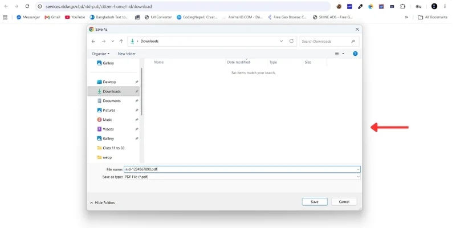Open Chrome apps grid shortcut
456x228 pixels.
click(x=5, y=17)
